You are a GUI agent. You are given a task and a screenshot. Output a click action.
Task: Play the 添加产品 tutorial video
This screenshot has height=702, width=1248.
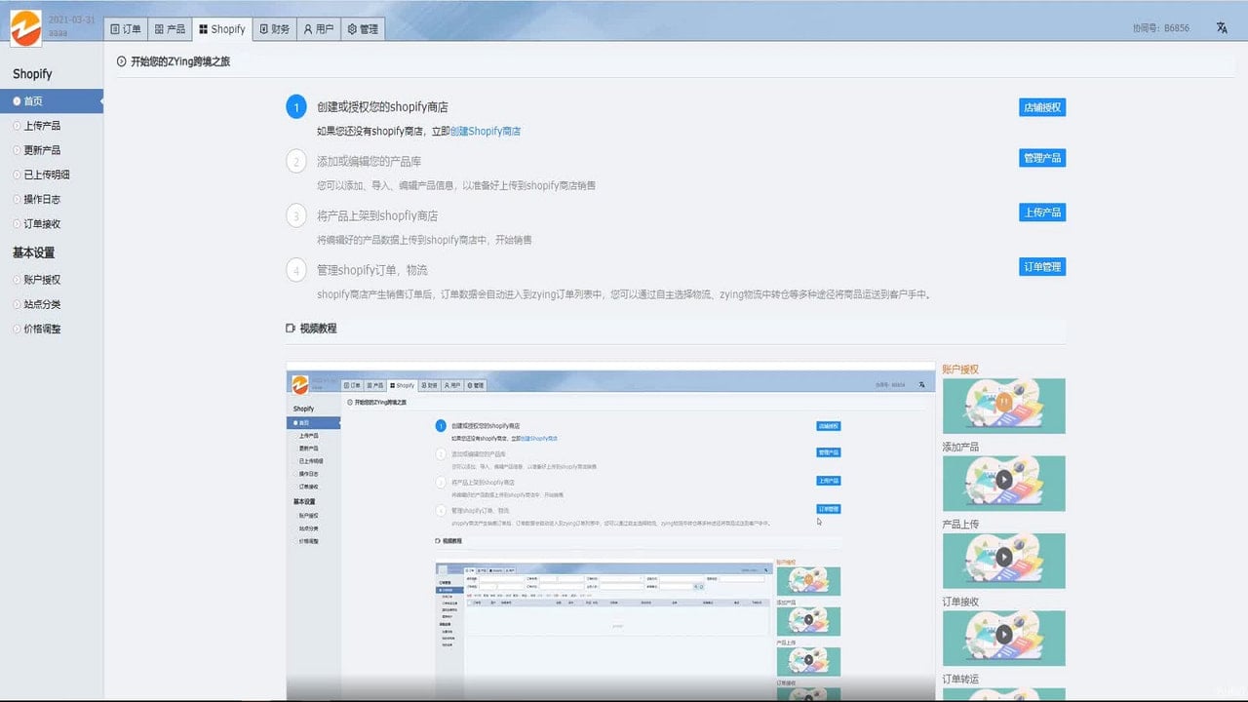(x=1003, y=480)
